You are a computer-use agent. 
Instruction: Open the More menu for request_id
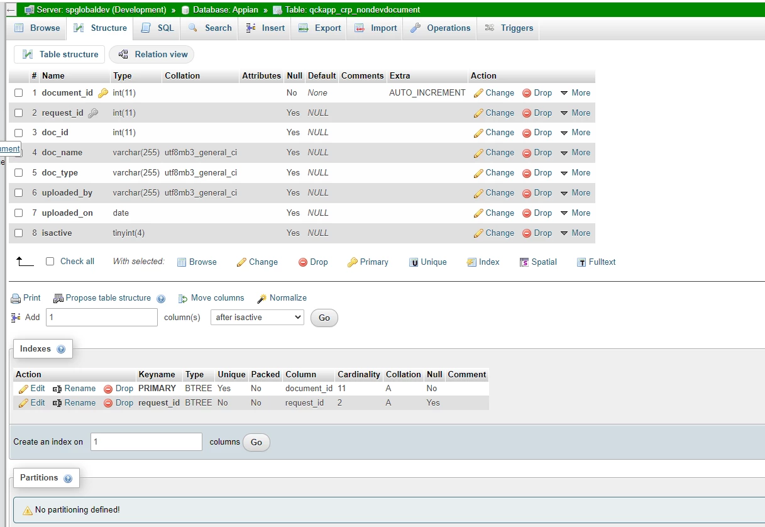575,113
